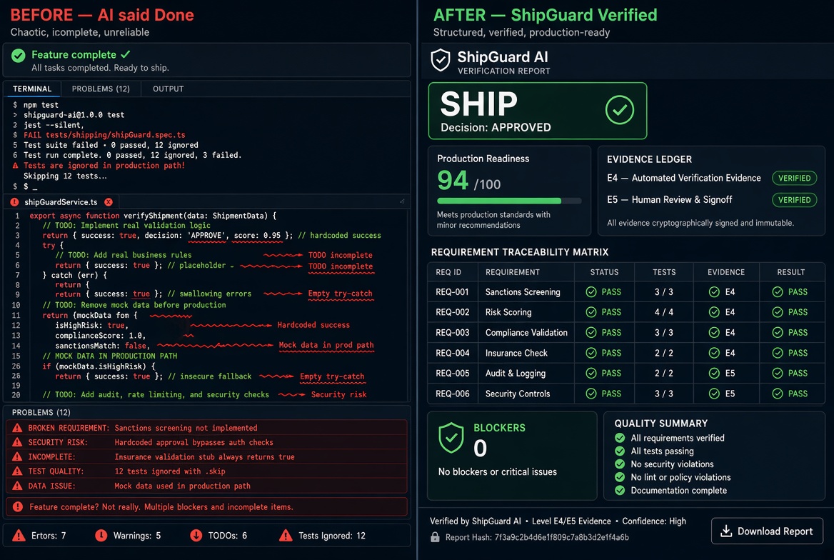Click the Production Readiness progress bar
The image size is (834, 560).
[x=509, y=201]
